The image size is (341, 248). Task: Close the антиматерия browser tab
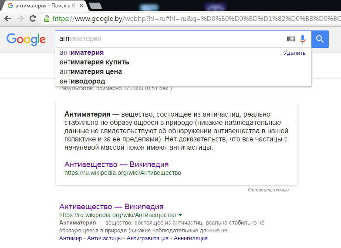point(81,6)
